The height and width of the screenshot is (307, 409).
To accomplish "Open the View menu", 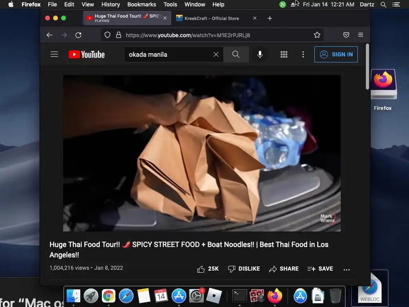I will coord(87,4).
